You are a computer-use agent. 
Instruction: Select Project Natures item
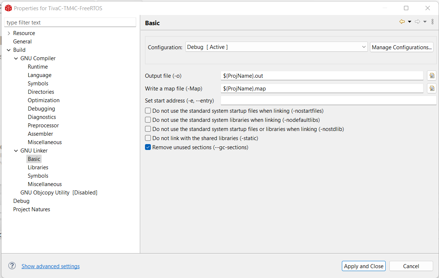pyautogui.click(x=31, y=209)
